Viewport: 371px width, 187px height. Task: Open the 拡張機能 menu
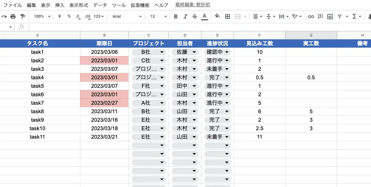(140, 5)
